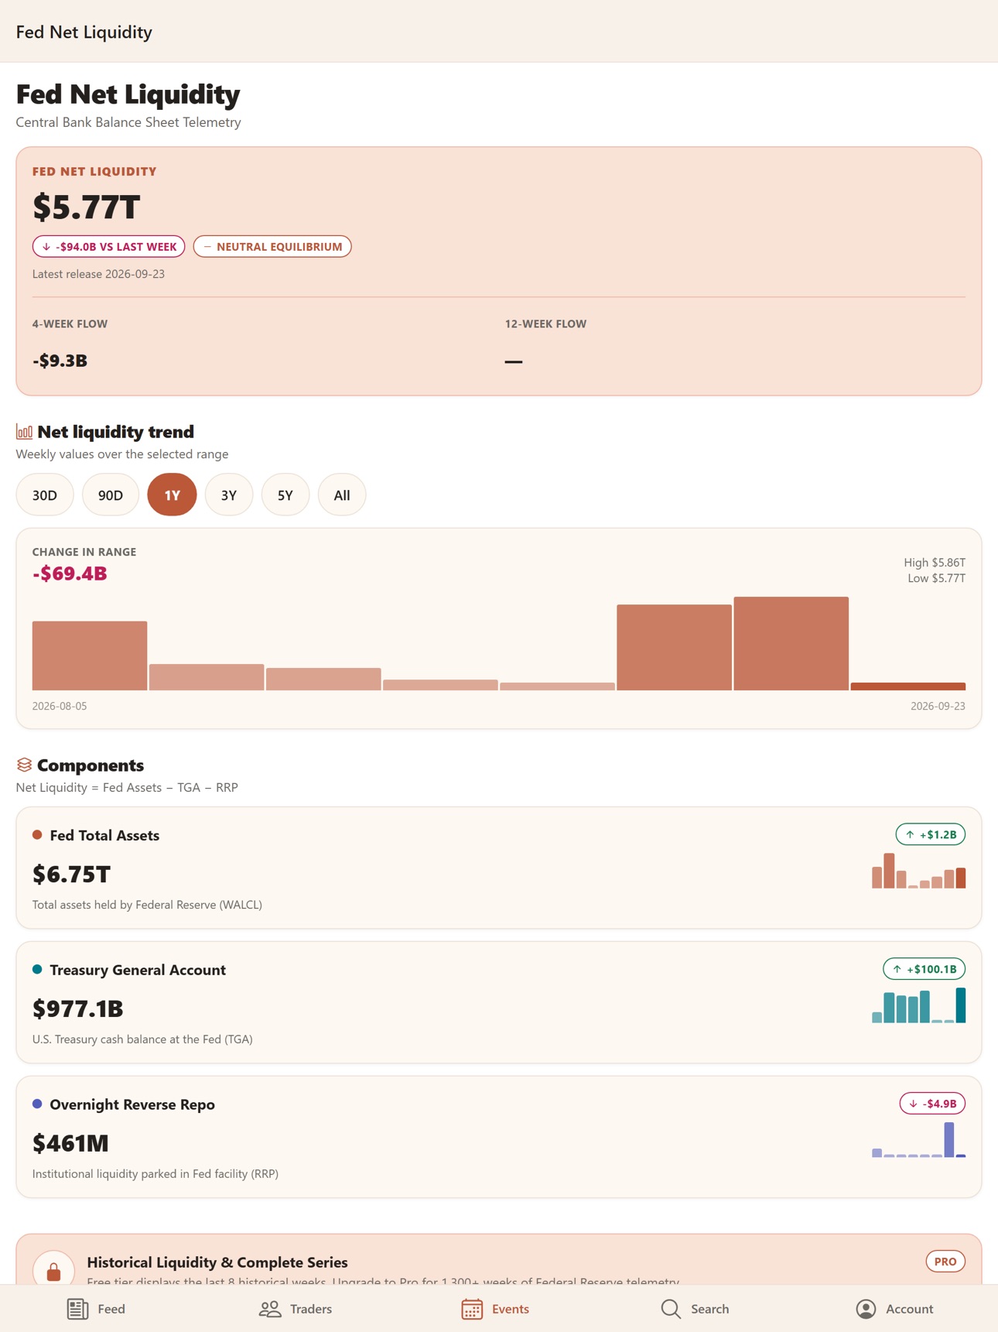Click the Overnight Reverse Repo sparkline bars
This screenshot has height=1332, width=998.
click(918, 1139)
